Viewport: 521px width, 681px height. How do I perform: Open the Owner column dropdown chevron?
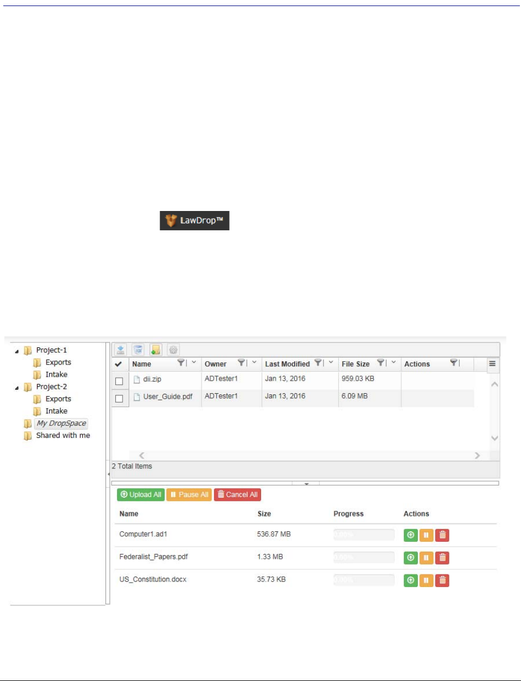coord(254,363)
